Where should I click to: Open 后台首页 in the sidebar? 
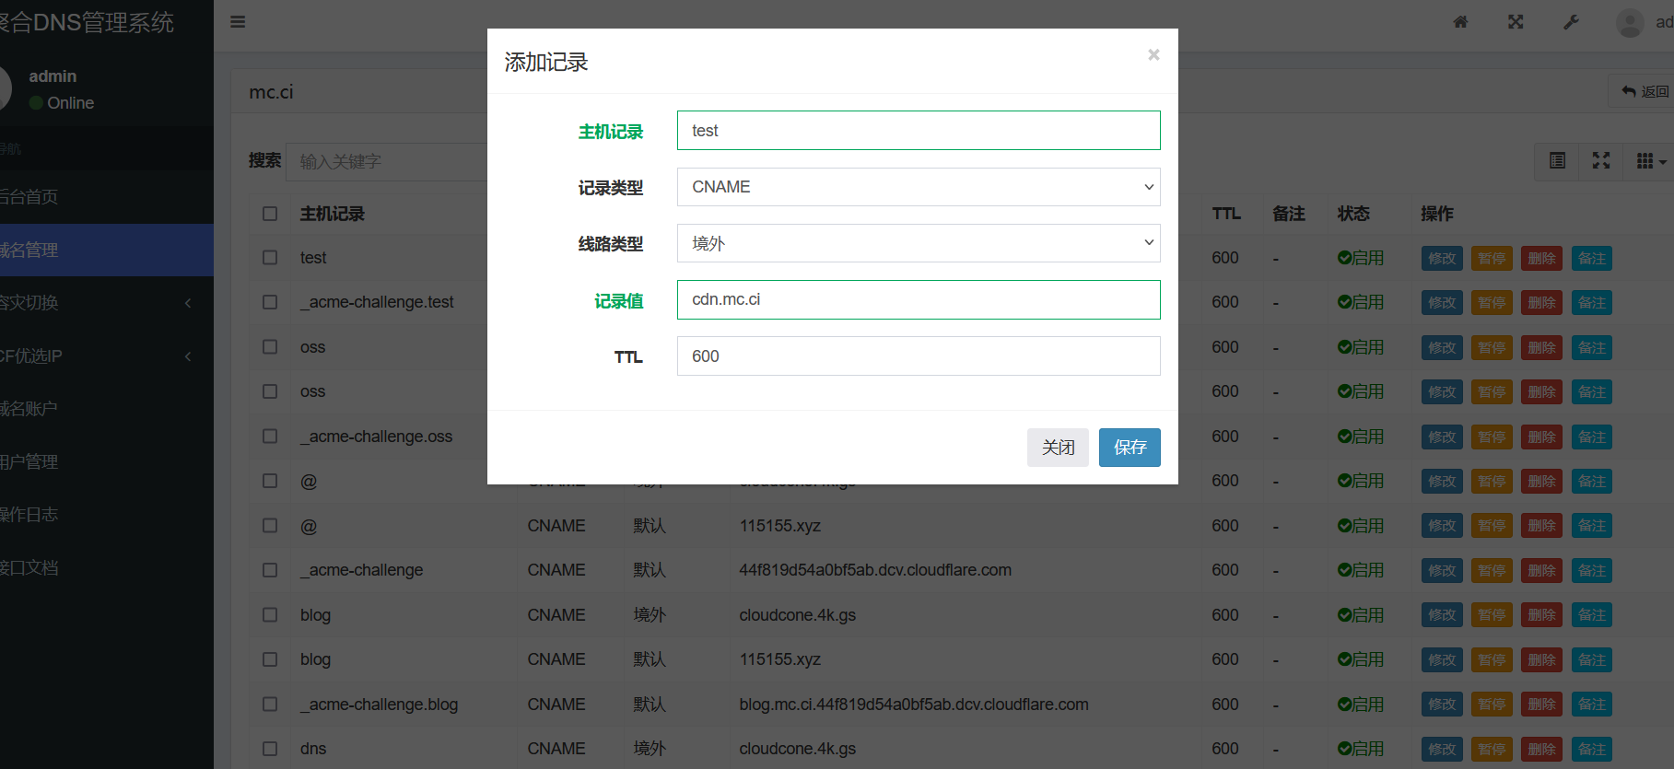coord(107,197)
